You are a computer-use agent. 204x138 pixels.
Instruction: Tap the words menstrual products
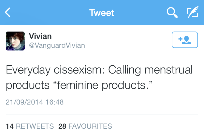click(x=168, y=70)
